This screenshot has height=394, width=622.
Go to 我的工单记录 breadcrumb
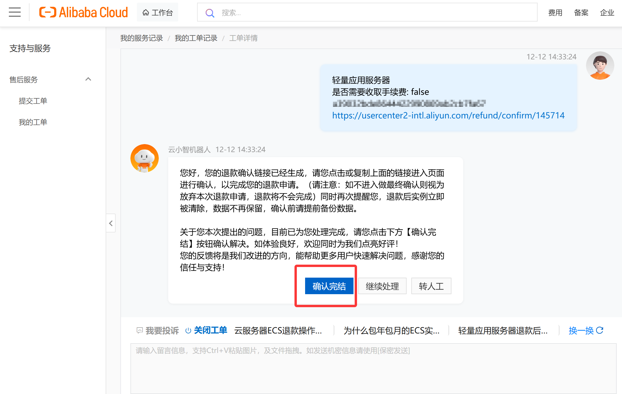pyautogui.click(x=196, y=38)
